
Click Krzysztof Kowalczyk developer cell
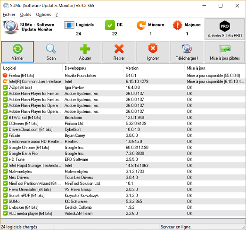click(x=82, y=196)
